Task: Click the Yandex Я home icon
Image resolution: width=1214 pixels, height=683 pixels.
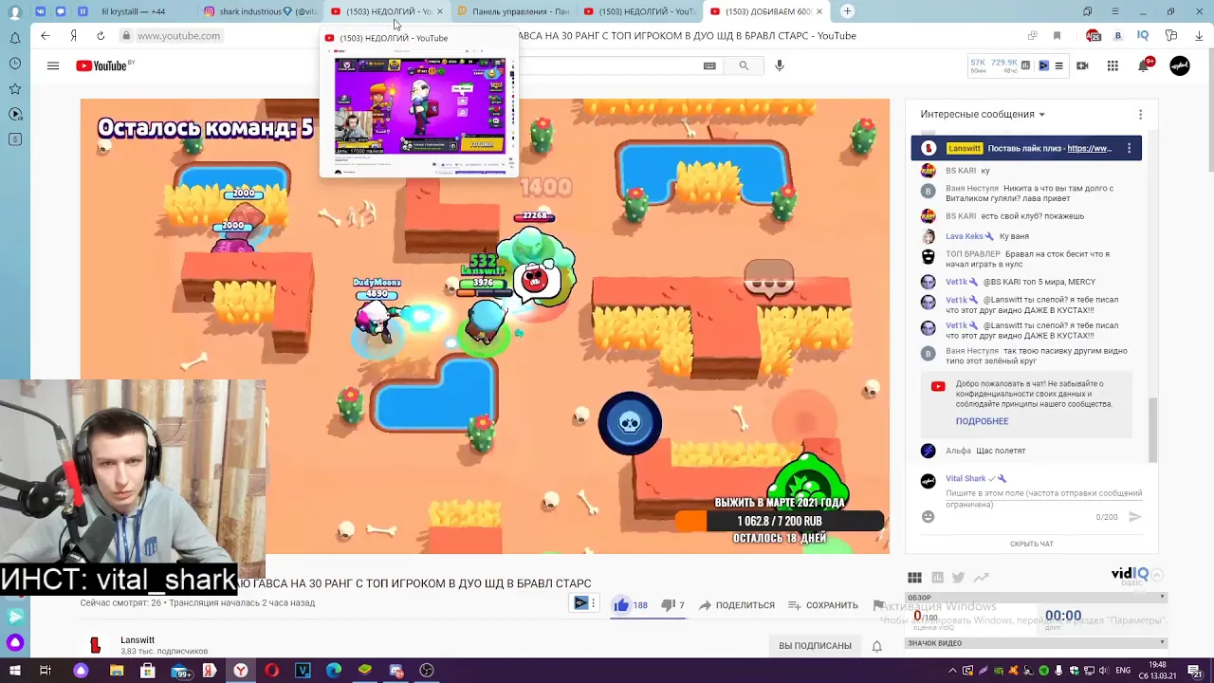Action: [73, 35]
